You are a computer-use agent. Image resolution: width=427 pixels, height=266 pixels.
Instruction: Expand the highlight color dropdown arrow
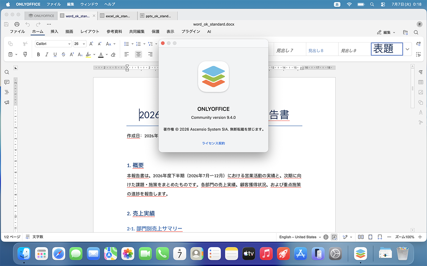(94, 55)
